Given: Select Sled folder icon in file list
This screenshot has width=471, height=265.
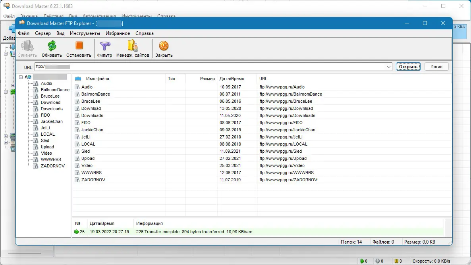Looking at the screenshot, I should pos(77,151).
